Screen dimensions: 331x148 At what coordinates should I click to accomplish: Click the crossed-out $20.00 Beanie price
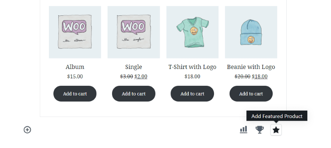click(x=242, y=76)
